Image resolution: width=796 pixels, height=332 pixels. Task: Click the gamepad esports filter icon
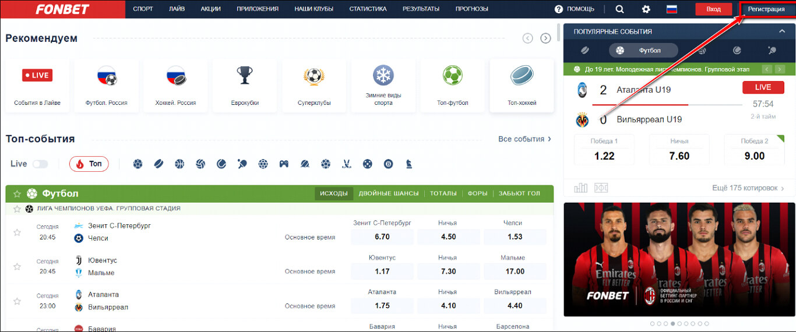tap(284, 164)
